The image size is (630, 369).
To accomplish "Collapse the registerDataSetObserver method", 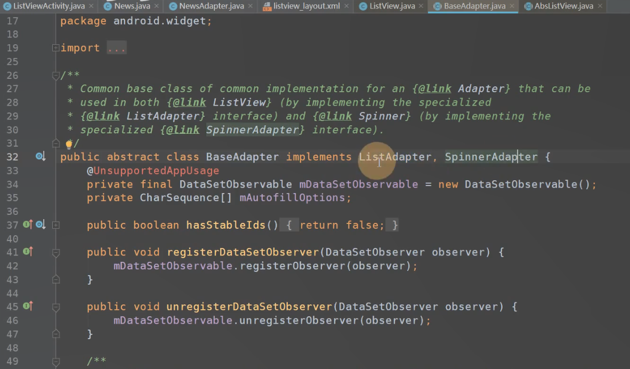I will [x=56, y=252].
